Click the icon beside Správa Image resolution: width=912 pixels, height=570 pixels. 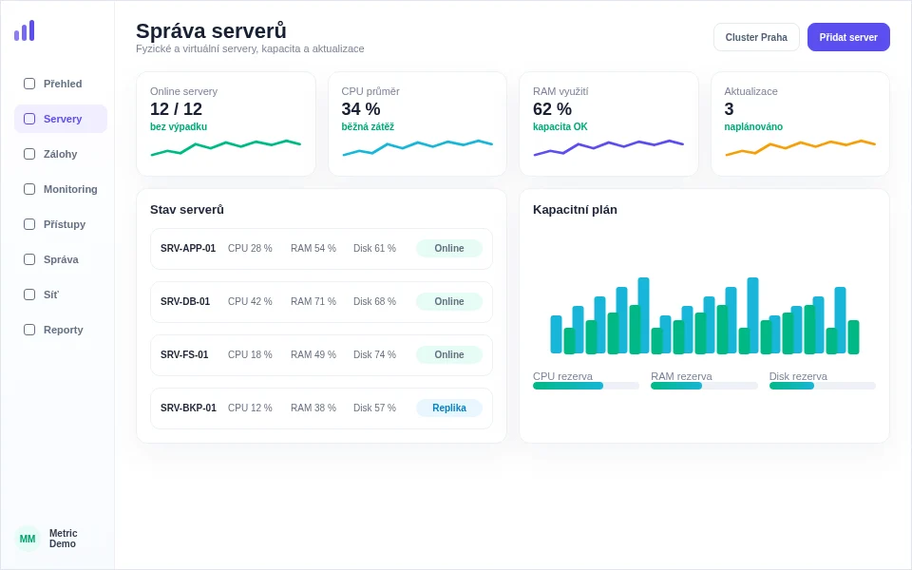[x=29, y=259]
